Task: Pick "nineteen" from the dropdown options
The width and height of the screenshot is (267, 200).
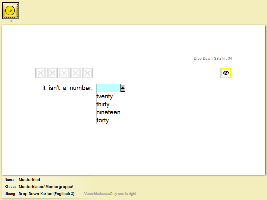Action: tap(110, 112)
